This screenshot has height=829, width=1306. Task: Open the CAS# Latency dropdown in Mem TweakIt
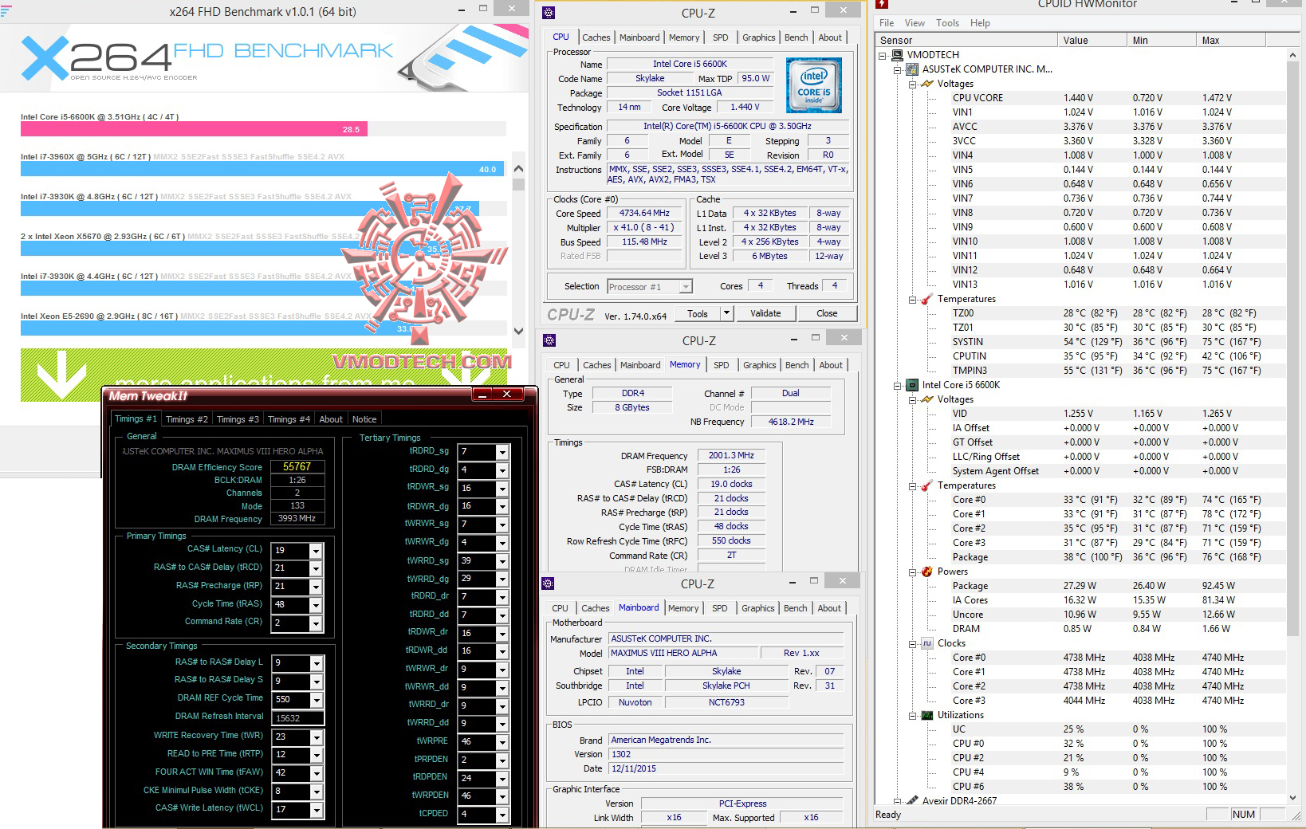[314, 550]
